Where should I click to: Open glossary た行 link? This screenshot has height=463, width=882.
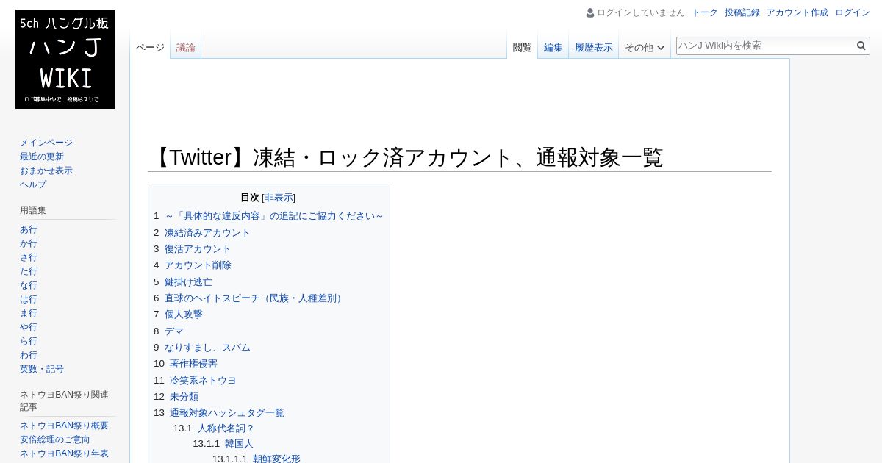tap(29, 271)
